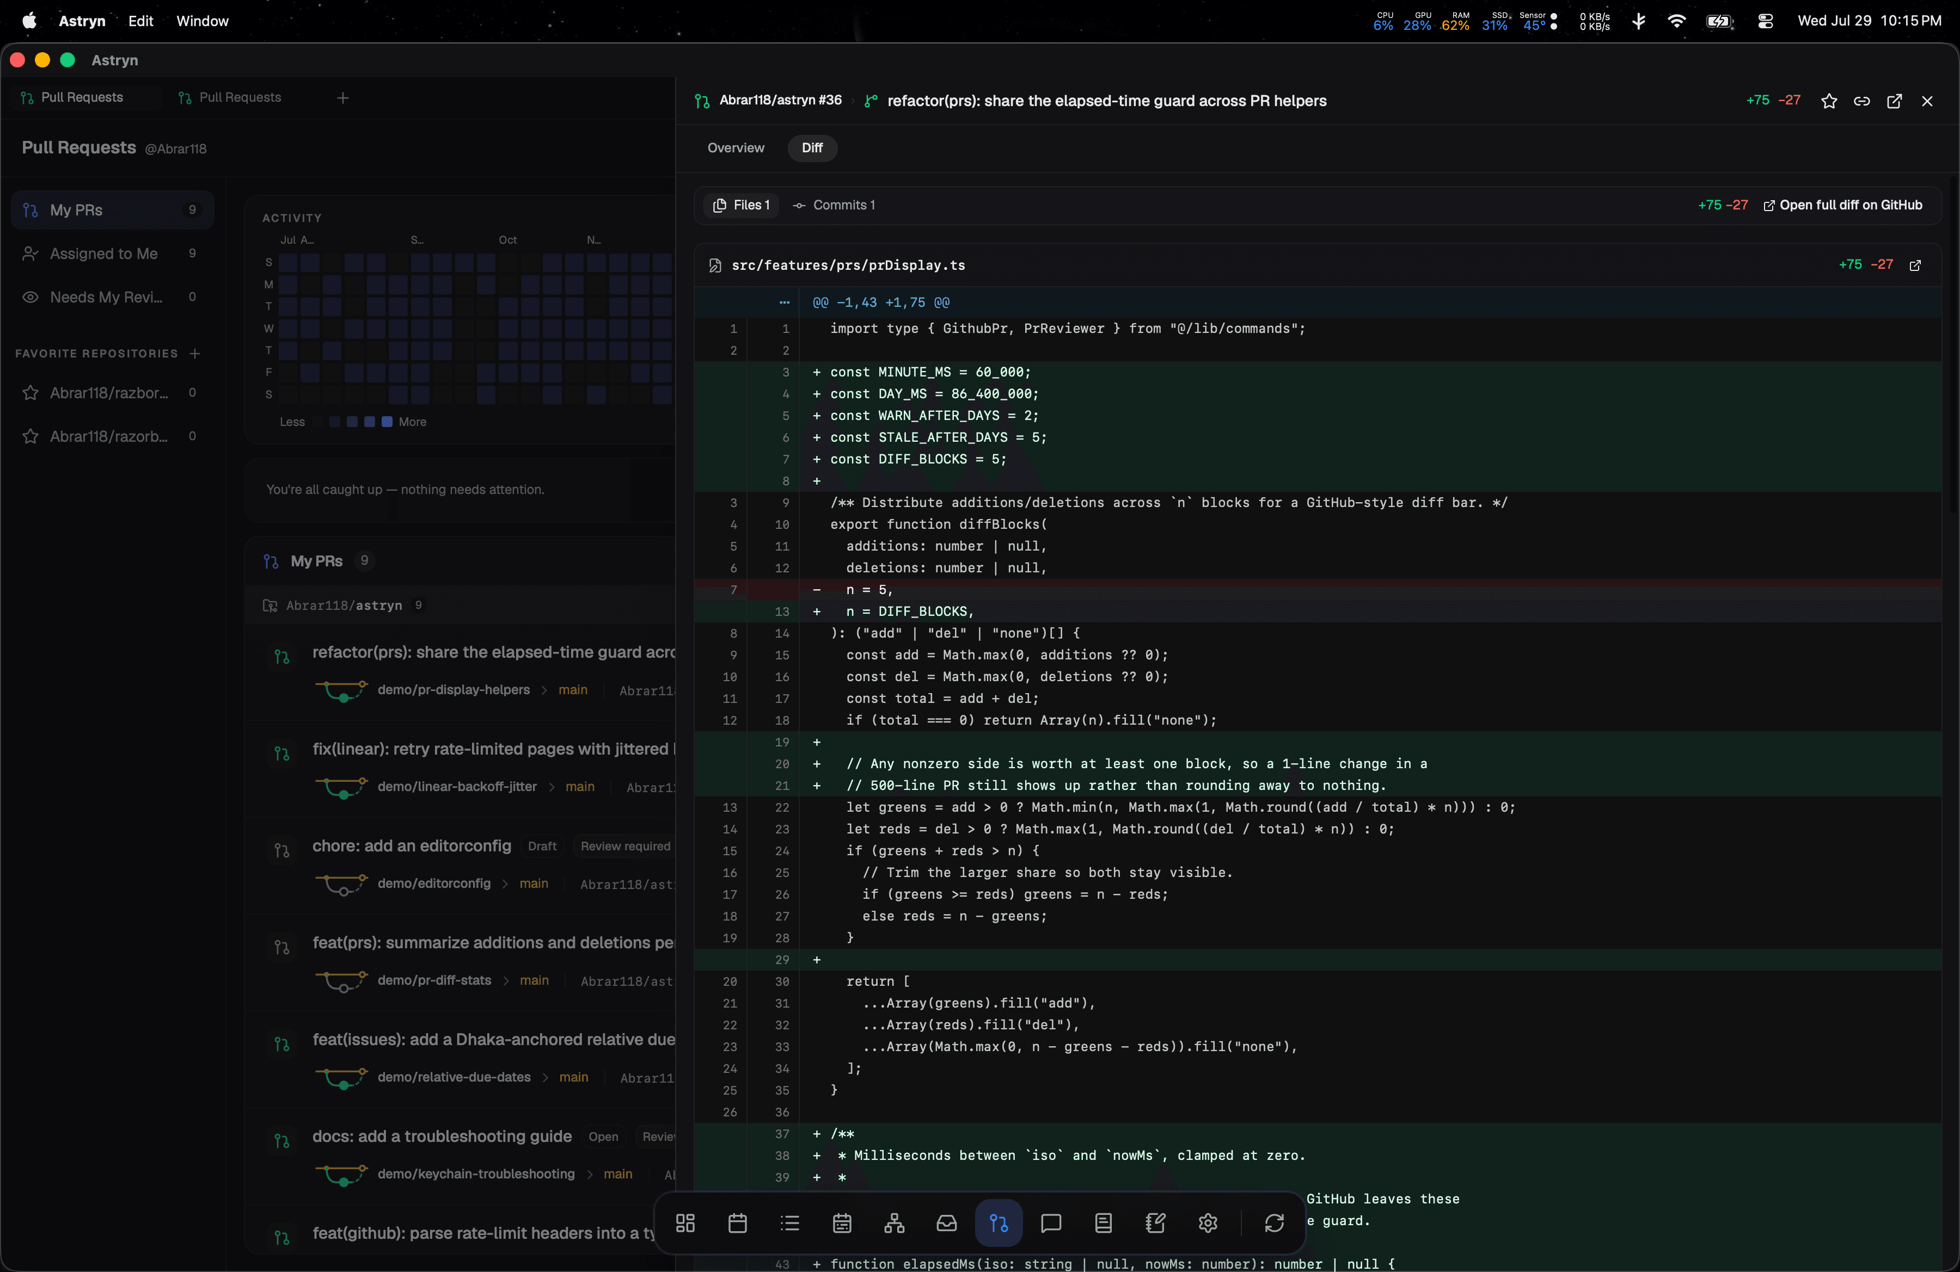The image size is (1960, 1272).
Task: Open the Edit menu
Action: point(141,21)
